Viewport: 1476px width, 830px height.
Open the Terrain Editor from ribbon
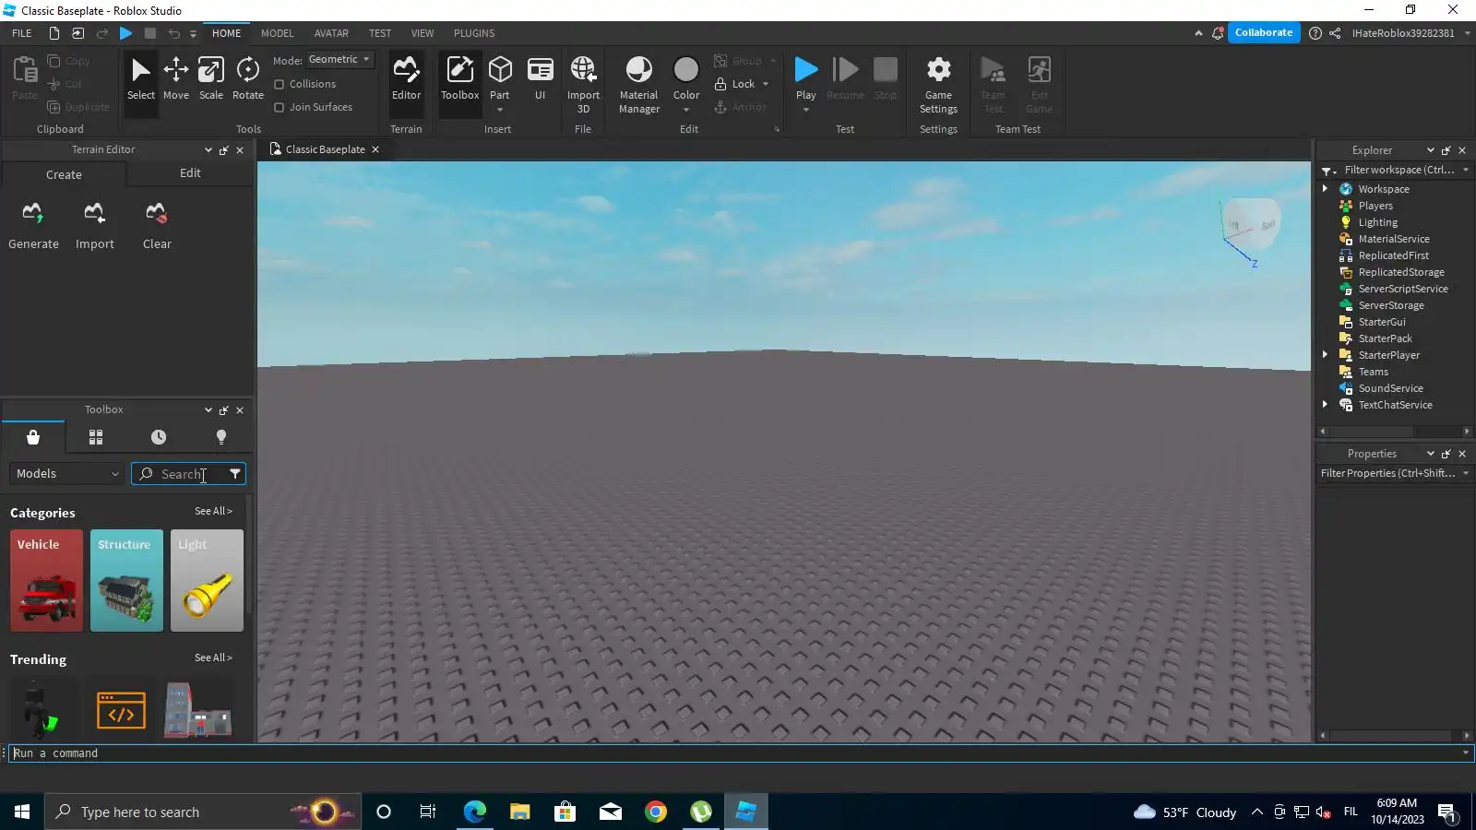(x=406, y=79)
